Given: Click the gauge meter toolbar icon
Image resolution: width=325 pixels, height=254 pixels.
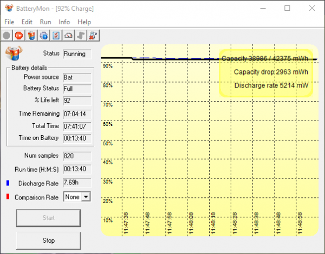Looking at the screenshot, I should point(68,36).
